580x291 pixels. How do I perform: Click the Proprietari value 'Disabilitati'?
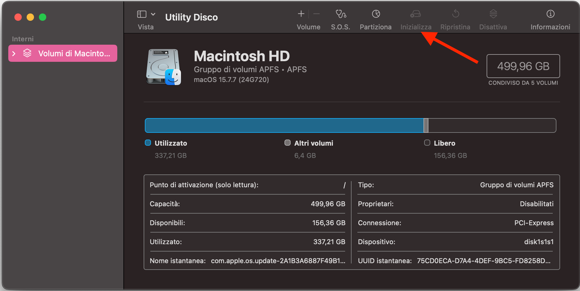click(x=537, y=204)
